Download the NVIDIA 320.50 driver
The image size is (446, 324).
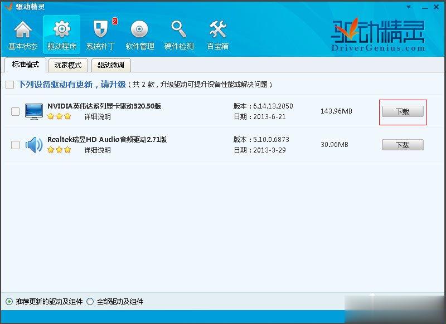(403, 111)
